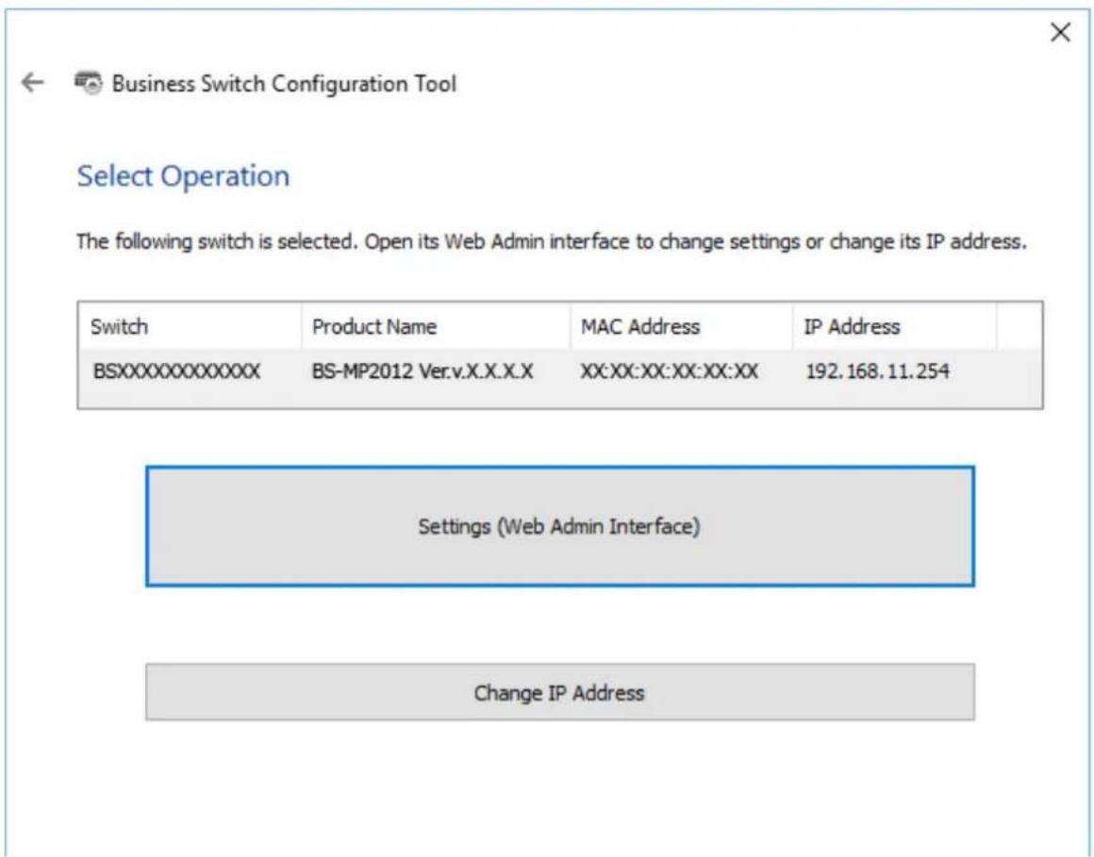Click product name BS-MP2012 Ver.v.X.X.X.X
This screenshot has height=857, width=1094.
[x=423, y=371]
